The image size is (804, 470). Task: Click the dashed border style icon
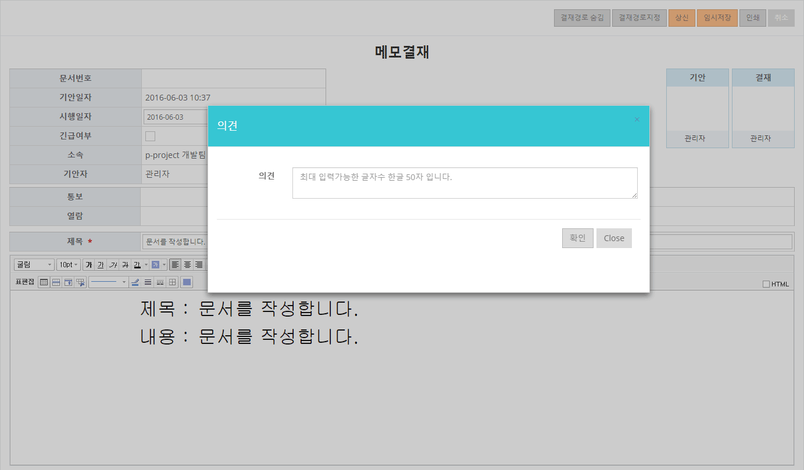[x=160, y=282]
